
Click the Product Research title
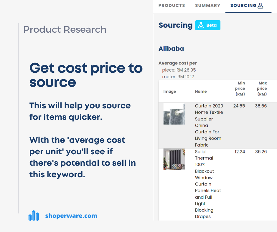(x=65, y=29)
